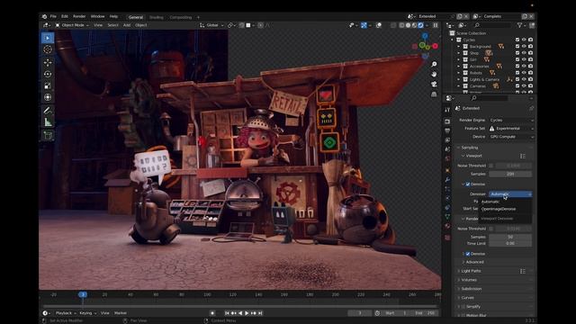The height and width of the screenshot is (324, 576).
Task: Open the Feature Set Experimental dropdown
Action: click(x=511, y=128)
